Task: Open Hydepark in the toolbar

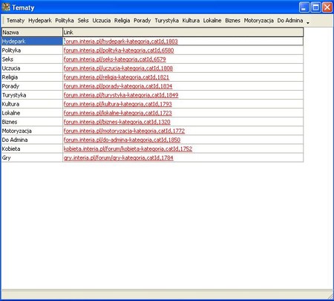Action: [40, 21]
